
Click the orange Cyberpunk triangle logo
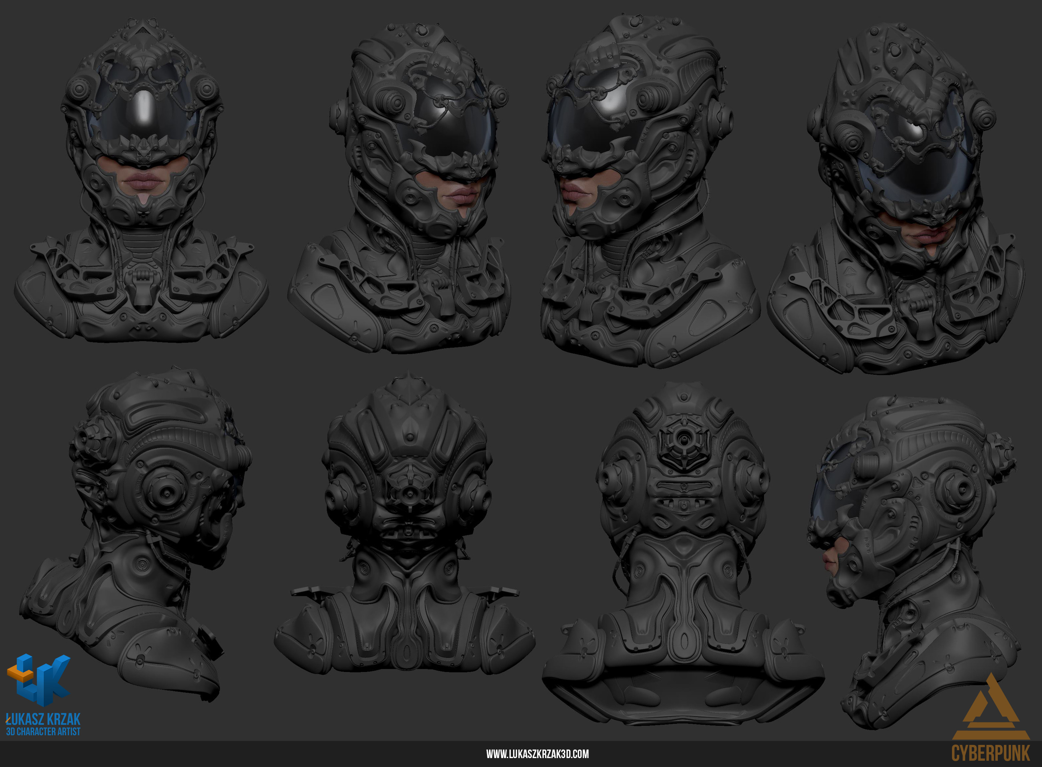coord(991,706)
